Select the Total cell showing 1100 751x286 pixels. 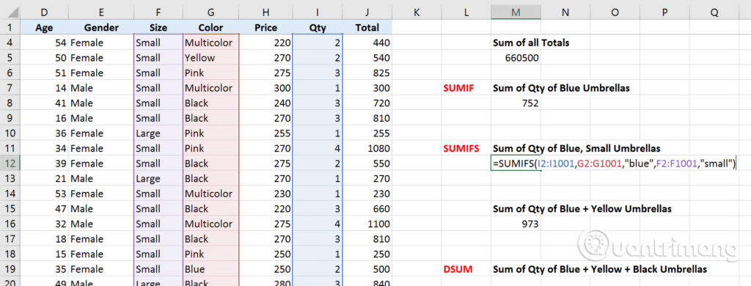[367, 224]
